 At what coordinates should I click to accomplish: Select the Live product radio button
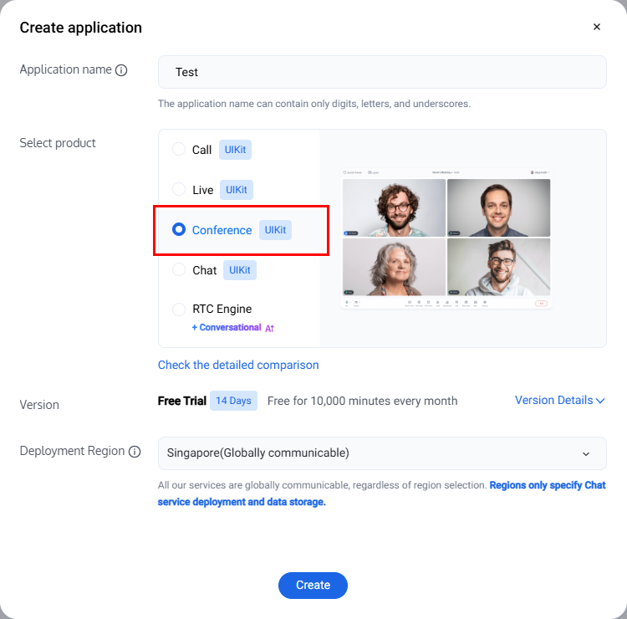[x=179, y=190]
